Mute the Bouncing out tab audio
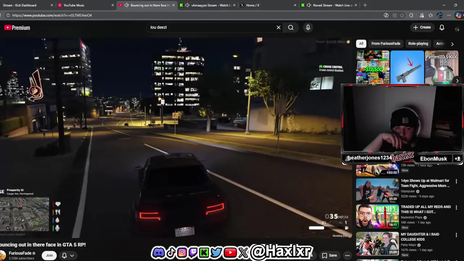The height and width of the screenshot is (261, 464). [x=127, y=5]
